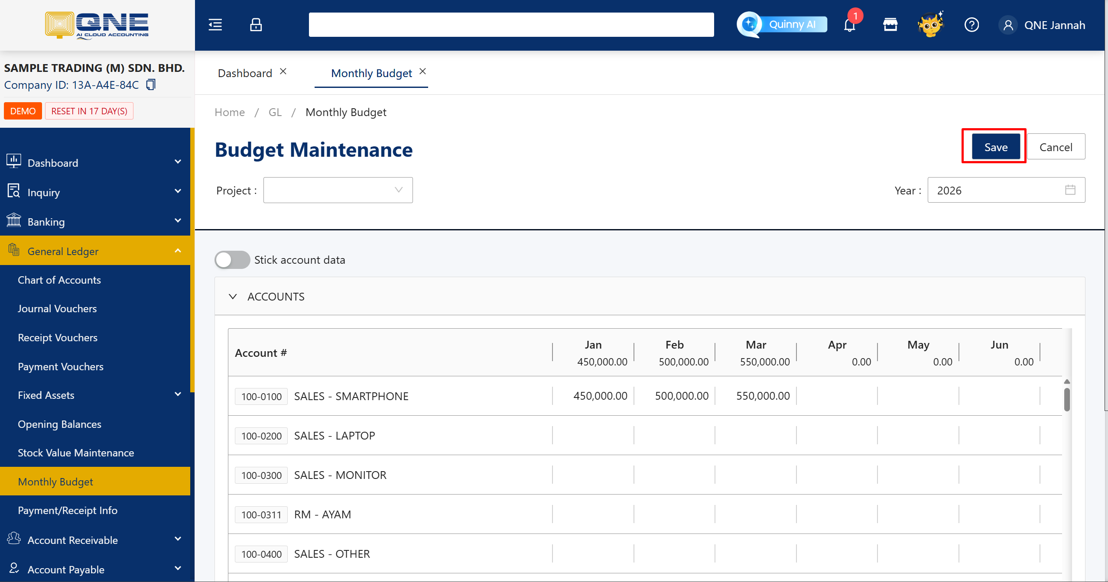Click the owl mascot icon
1108x582 pixels.
pyautogui.click(x=930, y=25)
